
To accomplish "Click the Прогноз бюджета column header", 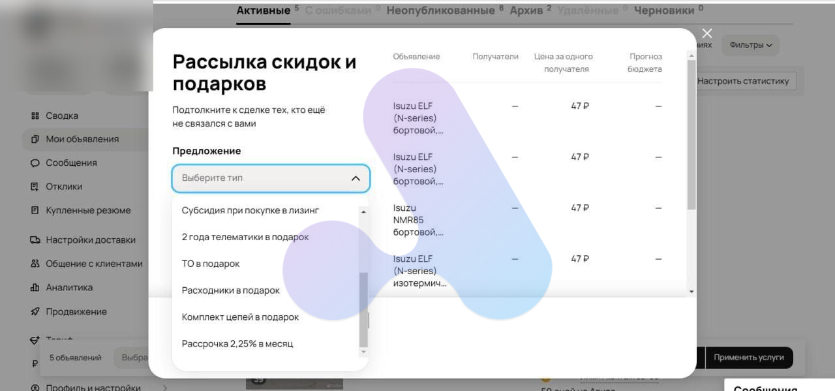I will click(x=645, y=63).
